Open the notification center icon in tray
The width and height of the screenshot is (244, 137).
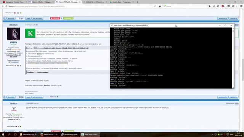pos(228,134)
